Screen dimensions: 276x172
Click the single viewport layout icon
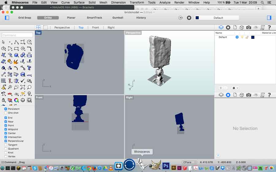[x=45, y=27]
